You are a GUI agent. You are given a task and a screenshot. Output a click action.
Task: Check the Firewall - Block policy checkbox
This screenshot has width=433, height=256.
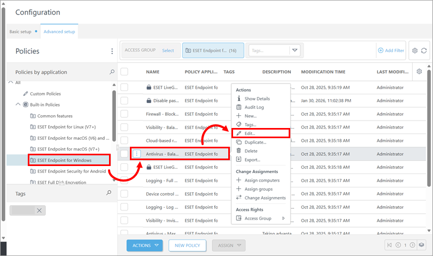(x=124, y=114)
